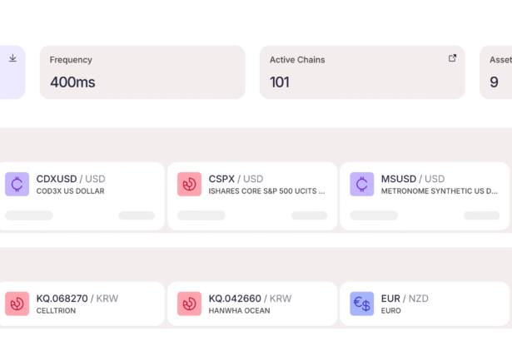The height and width of the screenshot is (341, 512).
Task: Click the KQ.042660 Hanwha Ocean icon
Action: pyautogui.click(x=190, y=304)
